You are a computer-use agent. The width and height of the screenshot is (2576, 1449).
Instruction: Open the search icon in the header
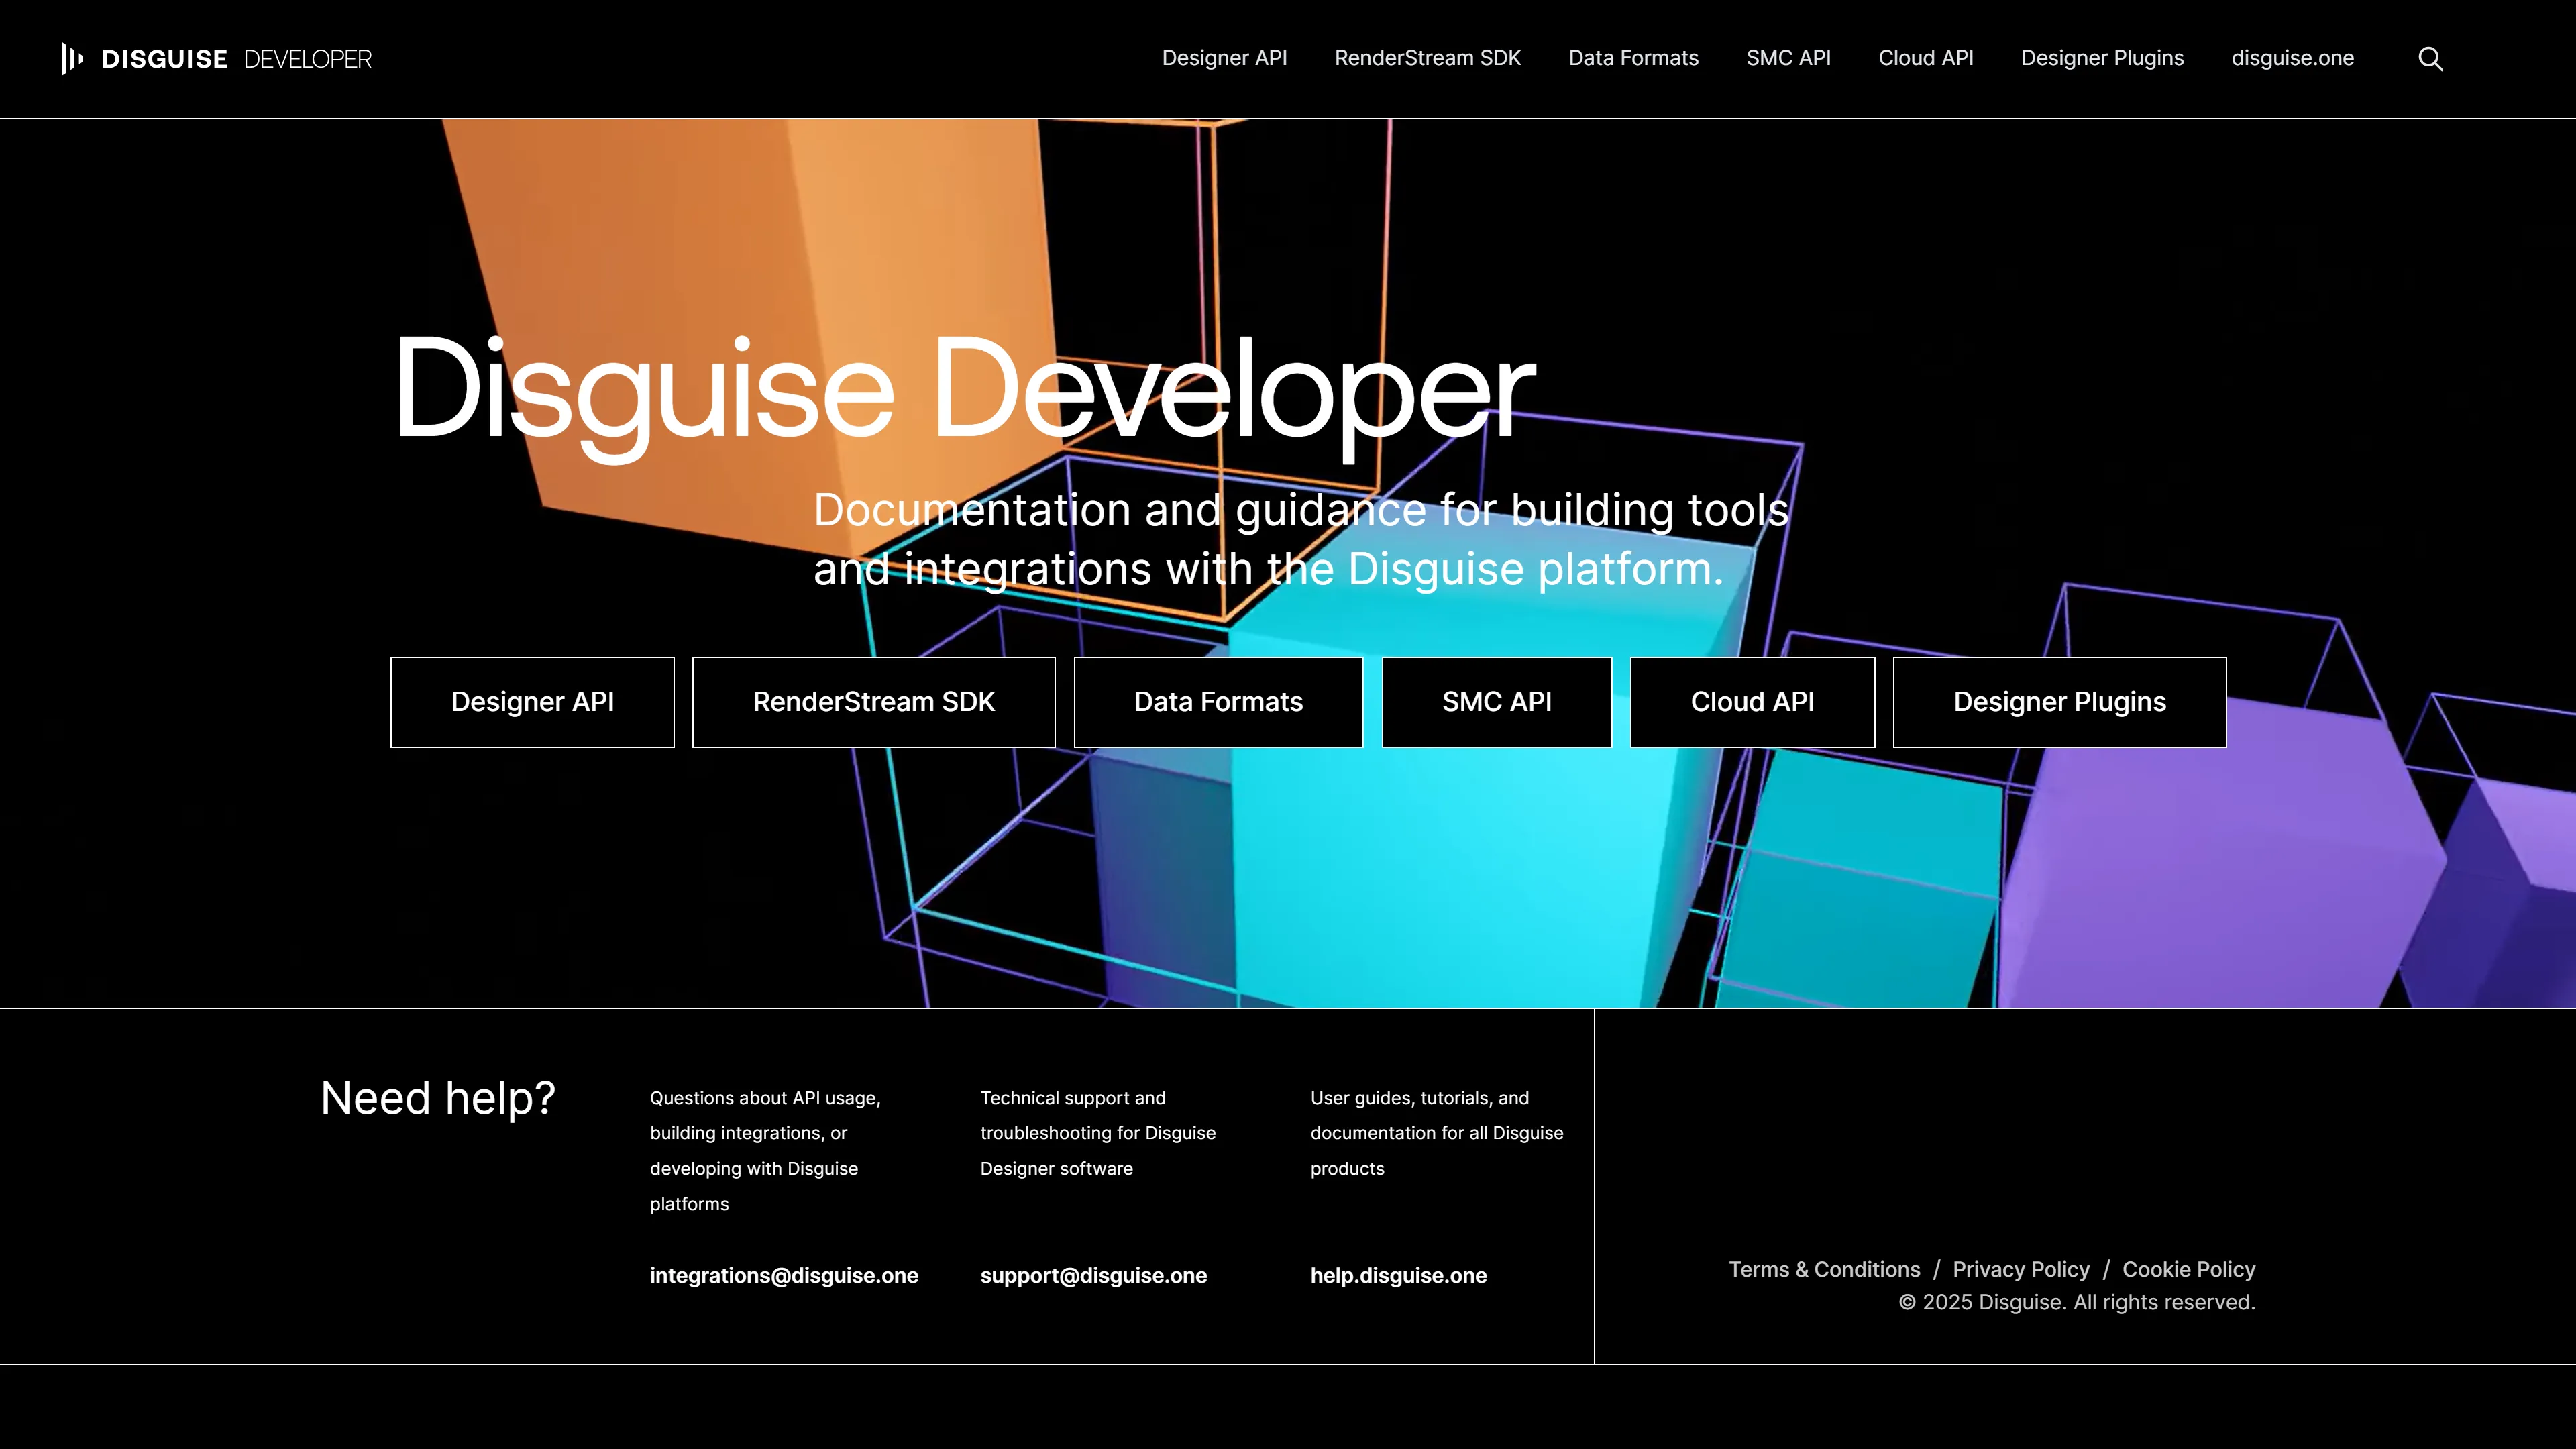[2430, 59]
